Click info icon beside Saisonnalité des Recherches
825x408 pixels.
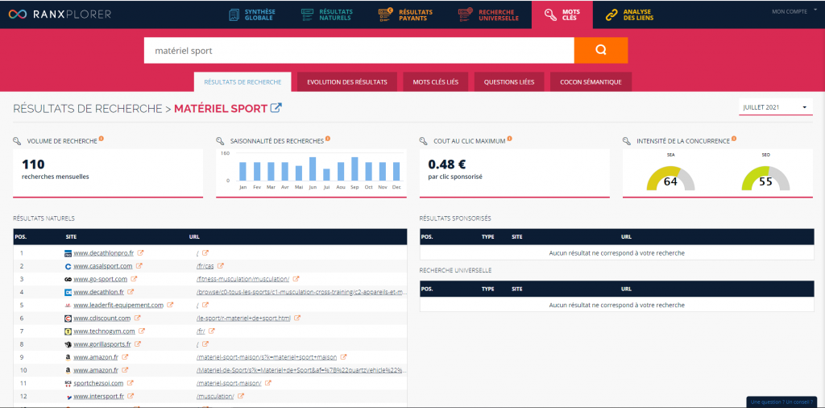coord(327,139)
